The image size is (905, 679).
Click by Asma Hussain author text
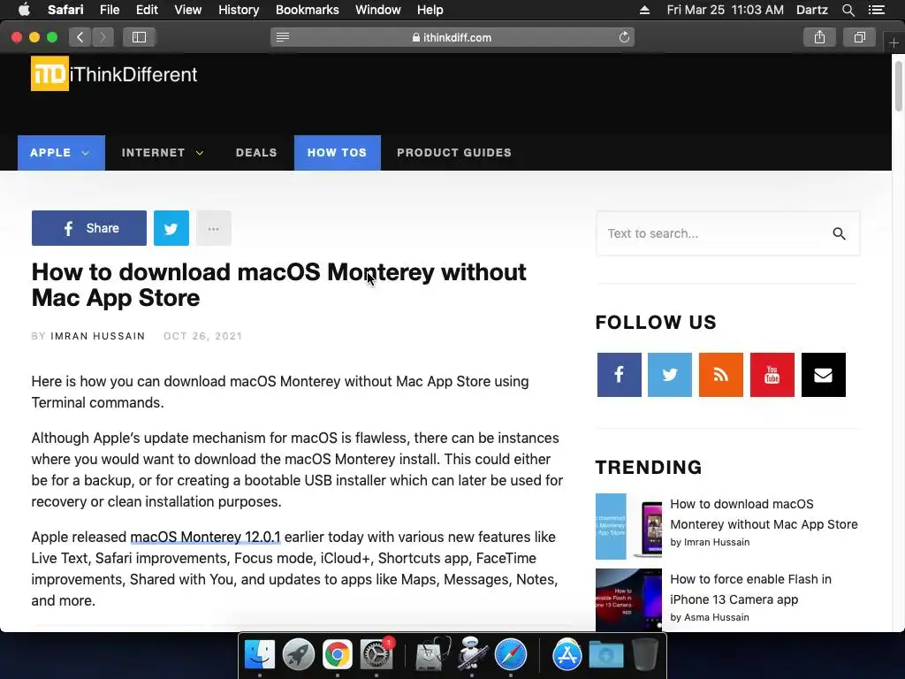[x=710, y=617]
